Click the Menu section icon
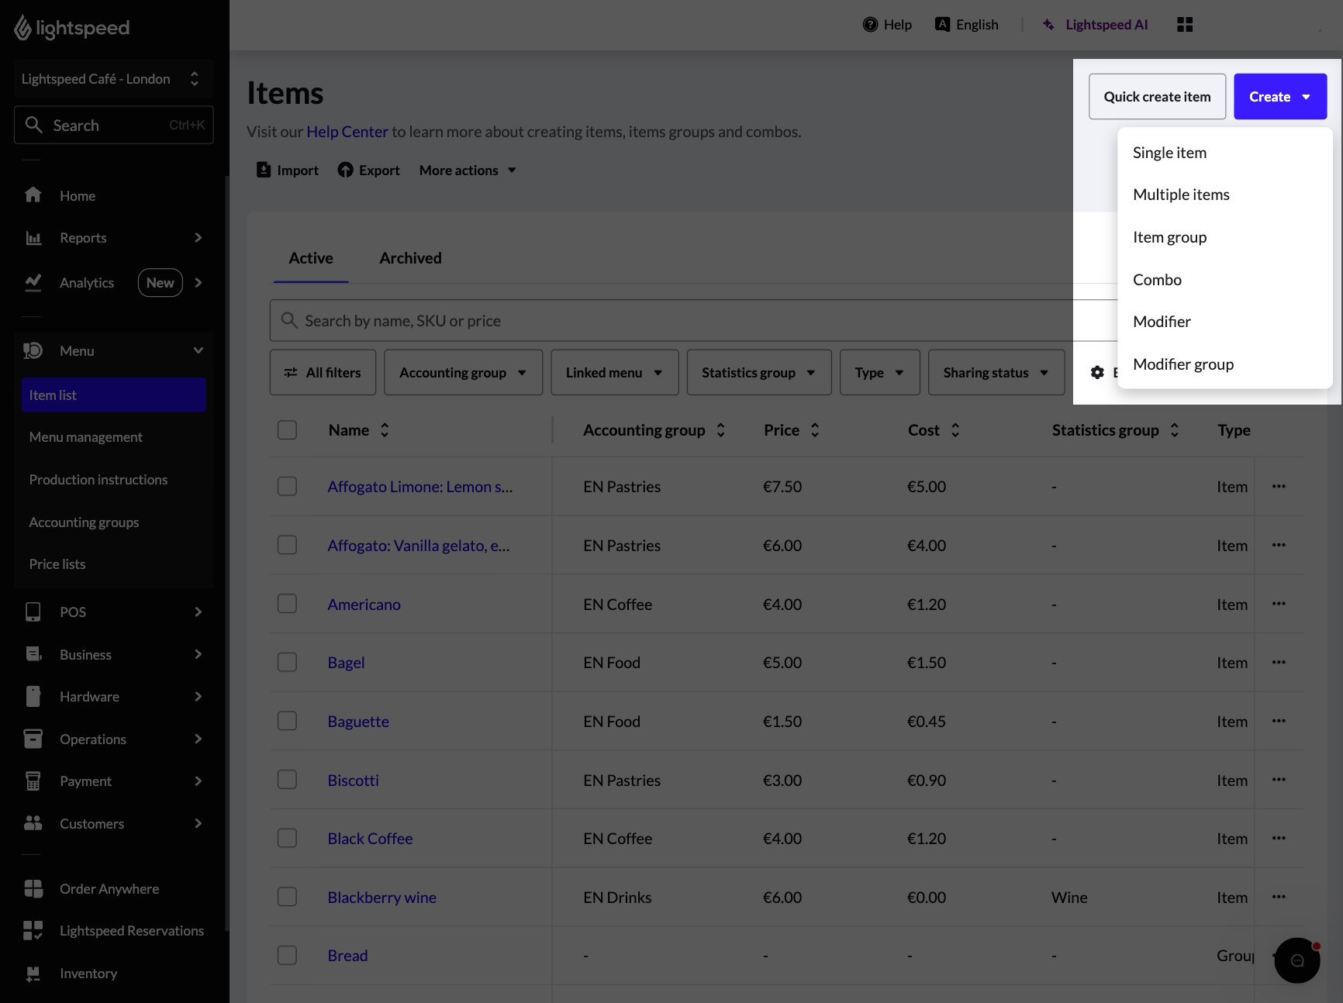The height and width of the screenshot is (1003, 1343). click(33, 351)
